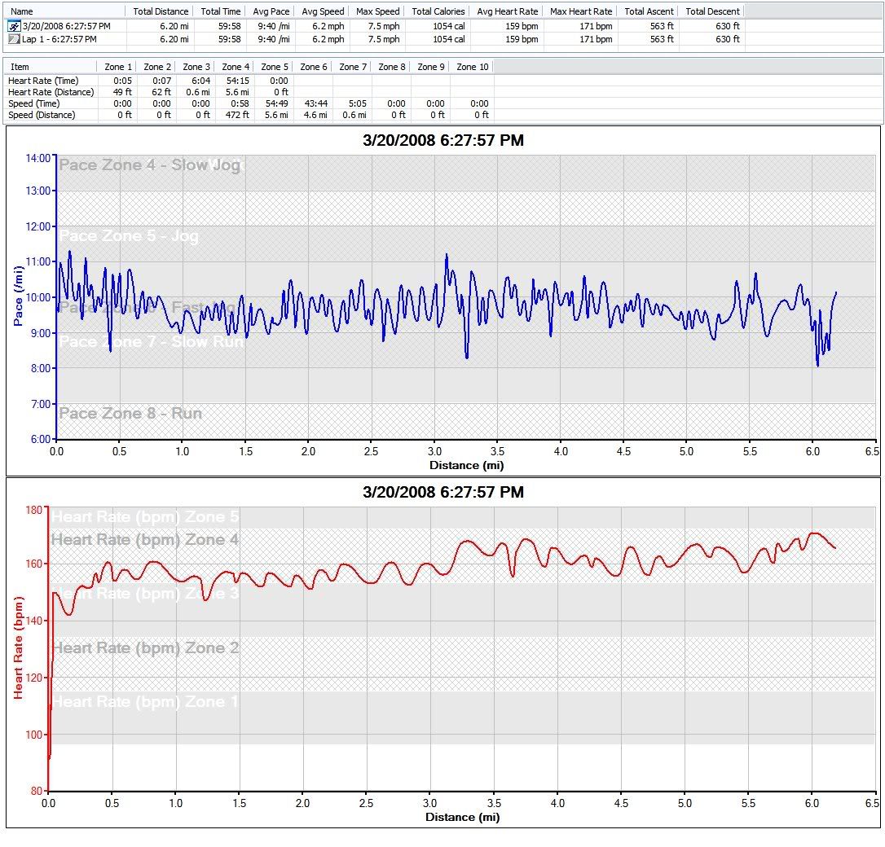
Task: Select the Speed (Distance) row
Action: [42, 115]
